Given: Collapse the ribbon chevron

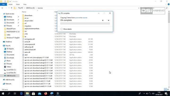Looking at the screenshot, I should (166, 4).
